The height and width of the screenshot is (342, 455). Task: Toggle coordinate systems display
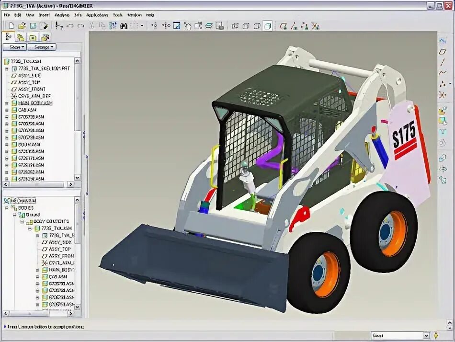(316, 26)
